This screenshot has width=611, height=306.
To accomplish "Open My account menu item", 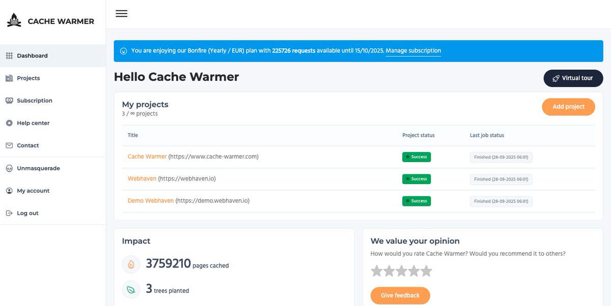I will pos(53,191).
